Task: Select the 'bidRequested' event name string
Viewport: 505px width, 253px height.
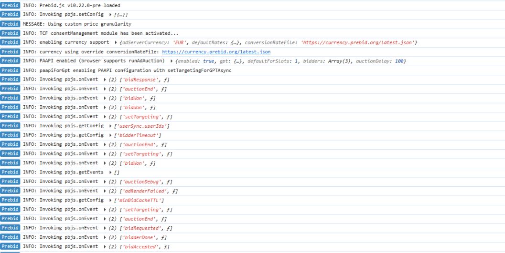Action: [143, 229]
